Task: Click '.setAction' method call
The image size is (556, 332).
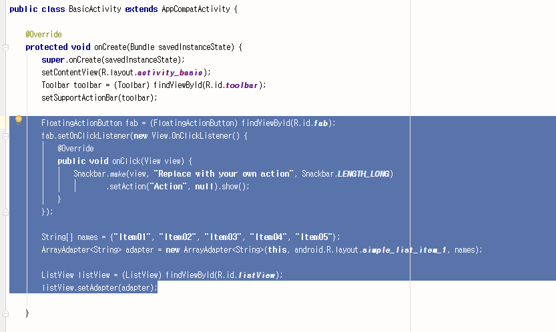Action: (126, 187)
